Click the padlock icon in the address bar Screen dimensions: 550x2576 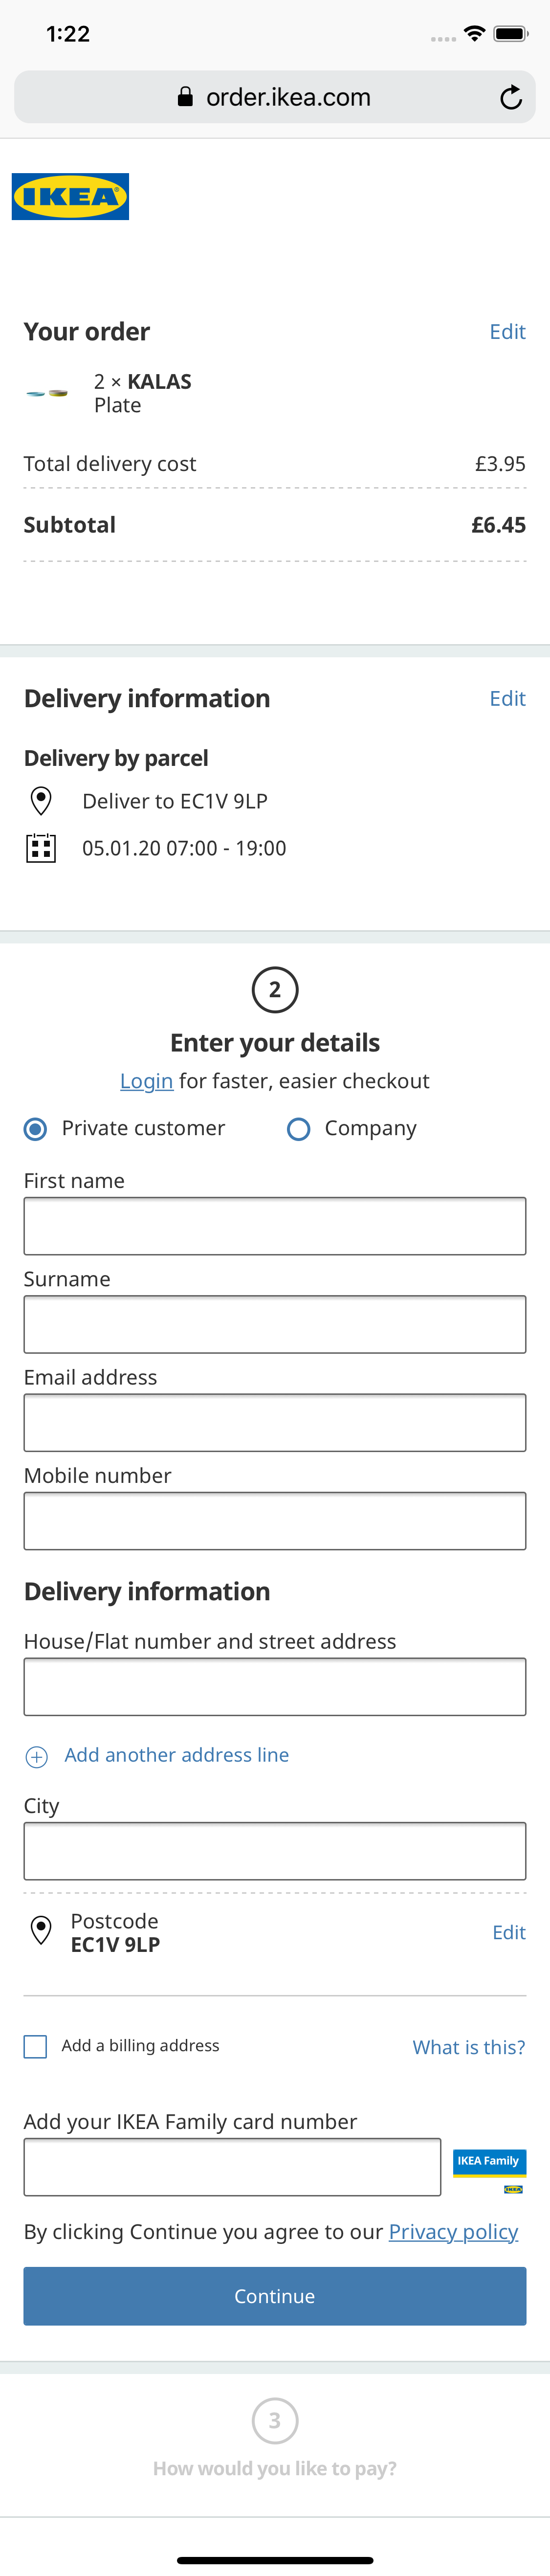tap(185, 97)
